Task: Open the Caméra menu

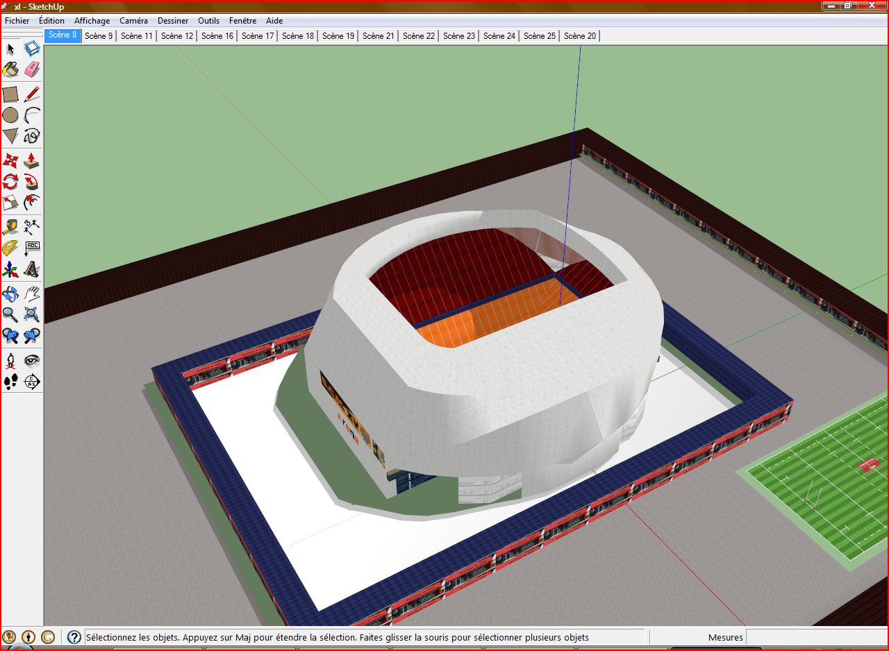Action: click(x=133, y=21)
